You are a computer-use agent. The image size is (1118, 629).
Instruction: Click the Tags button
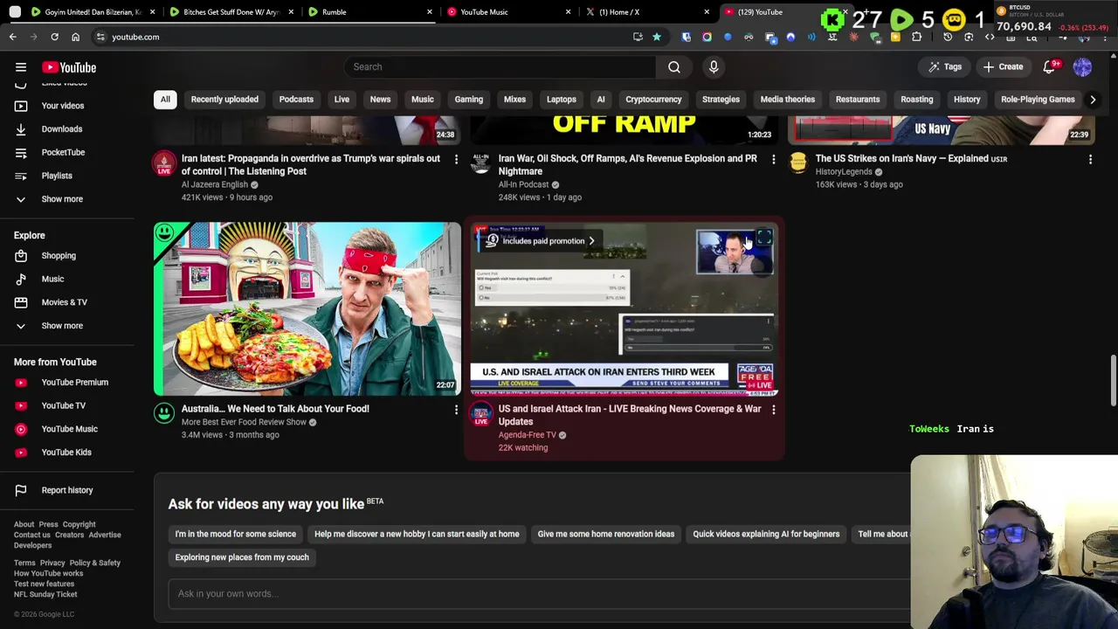pos(944,66)
